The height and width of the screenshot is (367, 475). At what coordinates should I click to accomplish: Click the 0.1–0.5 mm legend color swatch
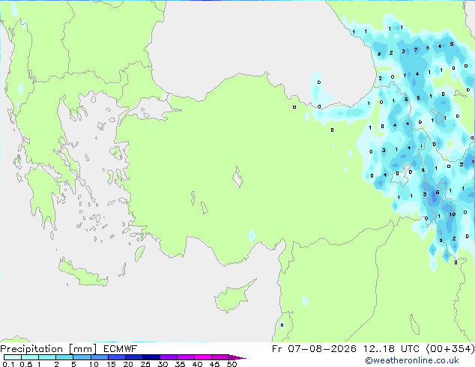pyautogui.click(x=13, y=357)
